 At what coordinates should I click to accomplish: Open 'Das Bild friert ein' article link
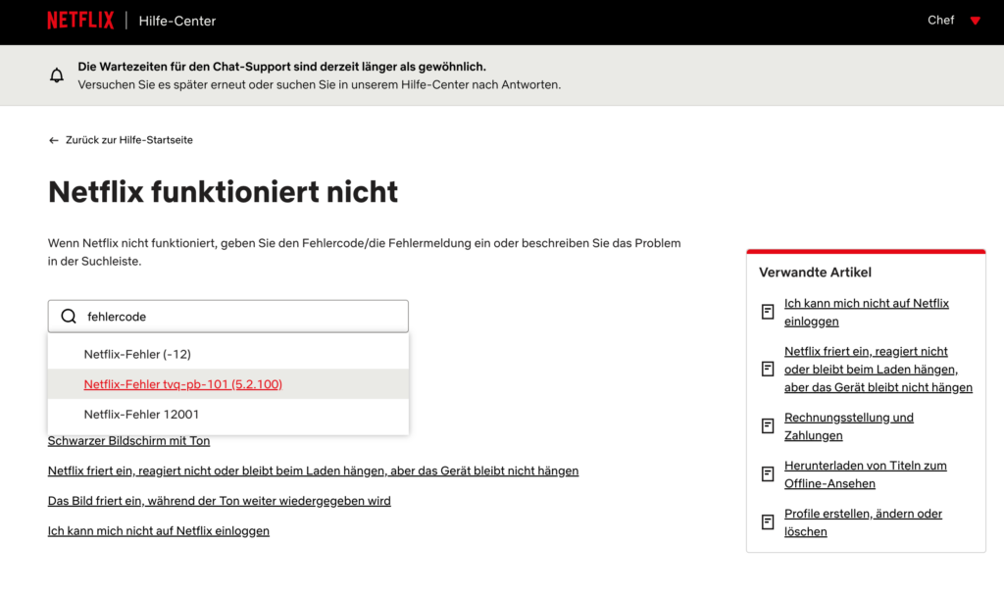[219, 501]
